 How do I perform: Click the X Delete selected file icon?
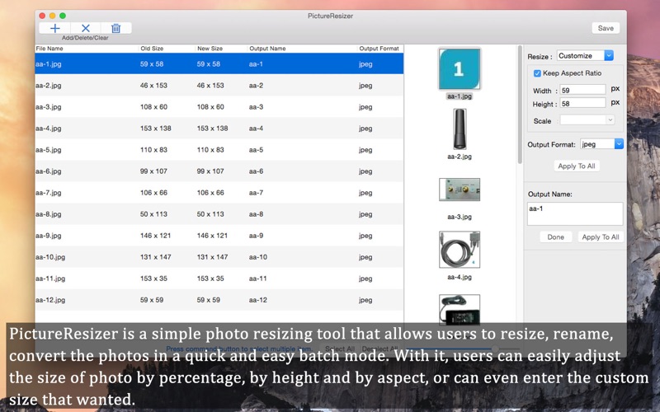(86, 28)
